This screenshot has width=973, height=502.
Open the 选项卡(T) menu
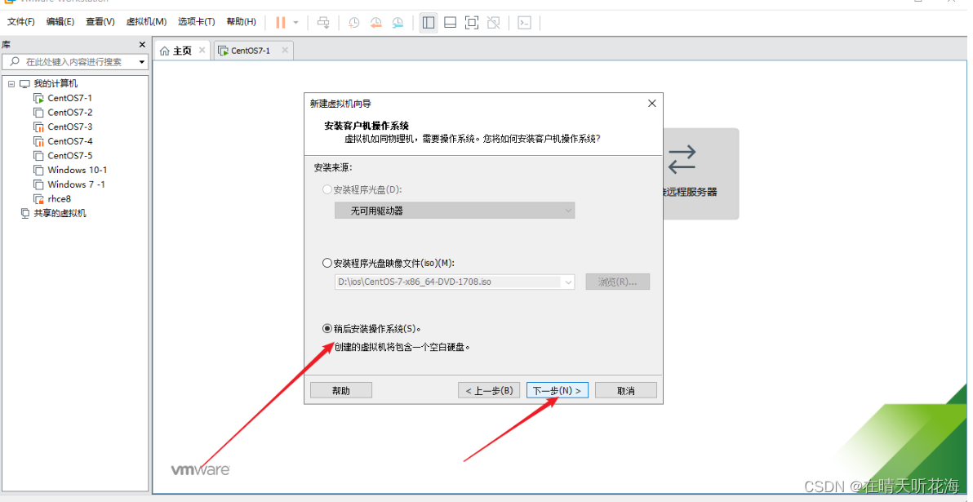click(196, 22)
